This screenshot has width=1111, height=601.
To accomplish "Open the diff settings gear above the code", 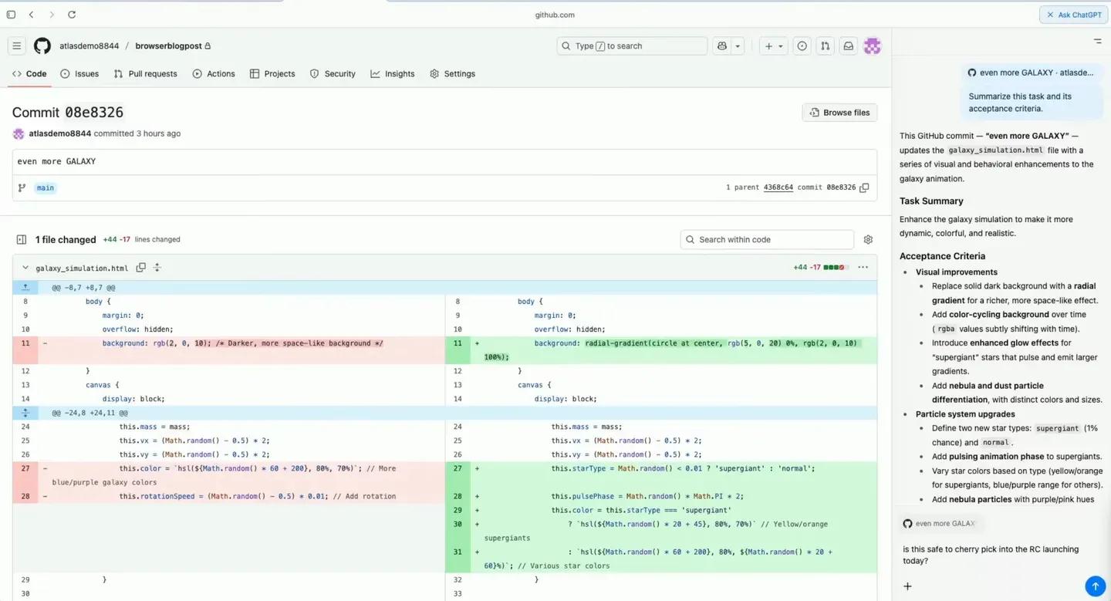I will pos(868,239).
